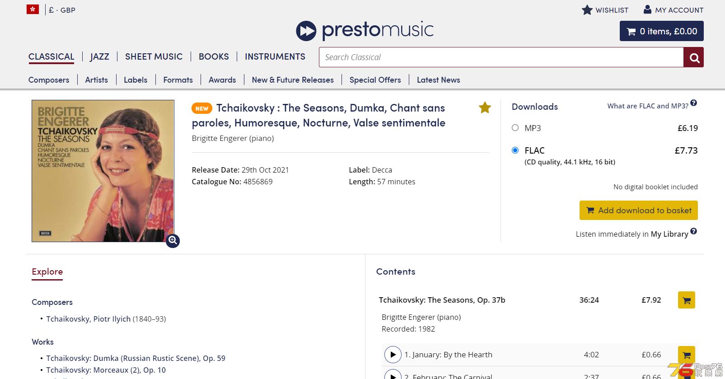
Task: Click the gold wishlist star on album
Action: (x=485, y=108)
